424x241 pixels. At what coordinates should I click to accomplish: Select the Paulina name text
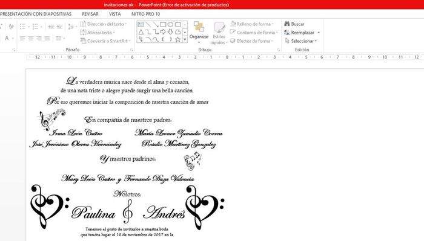[93, 213]
